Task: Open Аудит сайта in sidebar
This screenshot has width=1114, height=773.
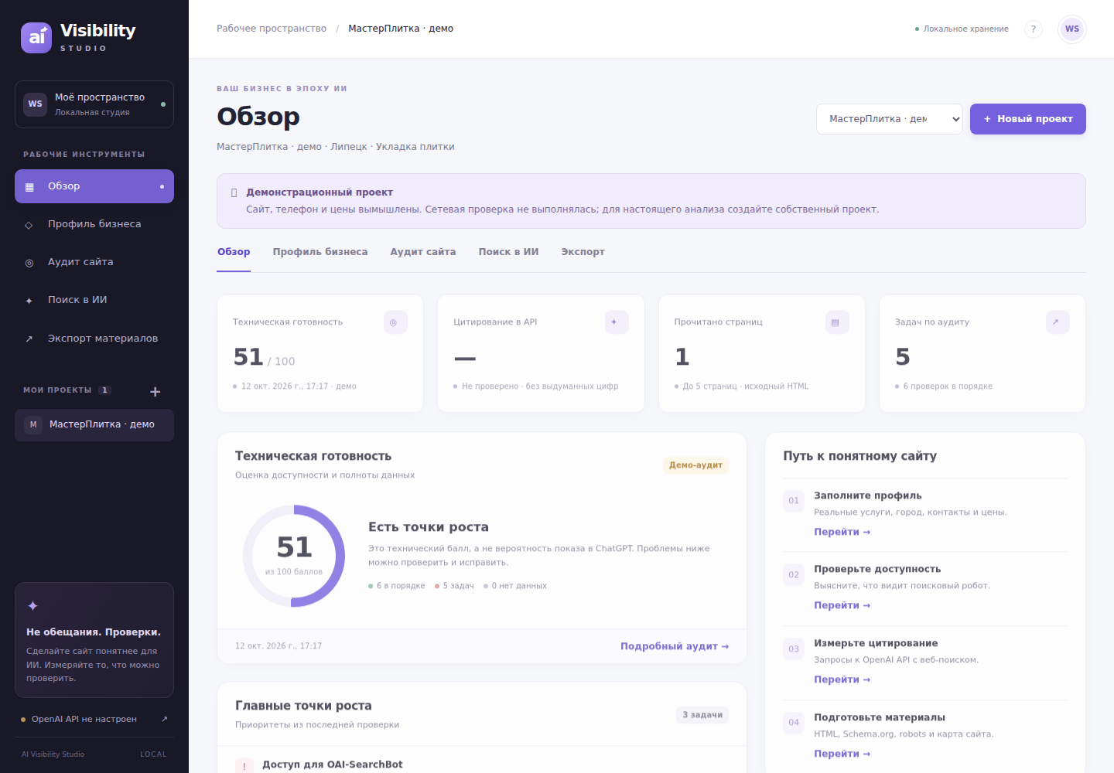Action: pyautogui.click(x=94, y=262)
